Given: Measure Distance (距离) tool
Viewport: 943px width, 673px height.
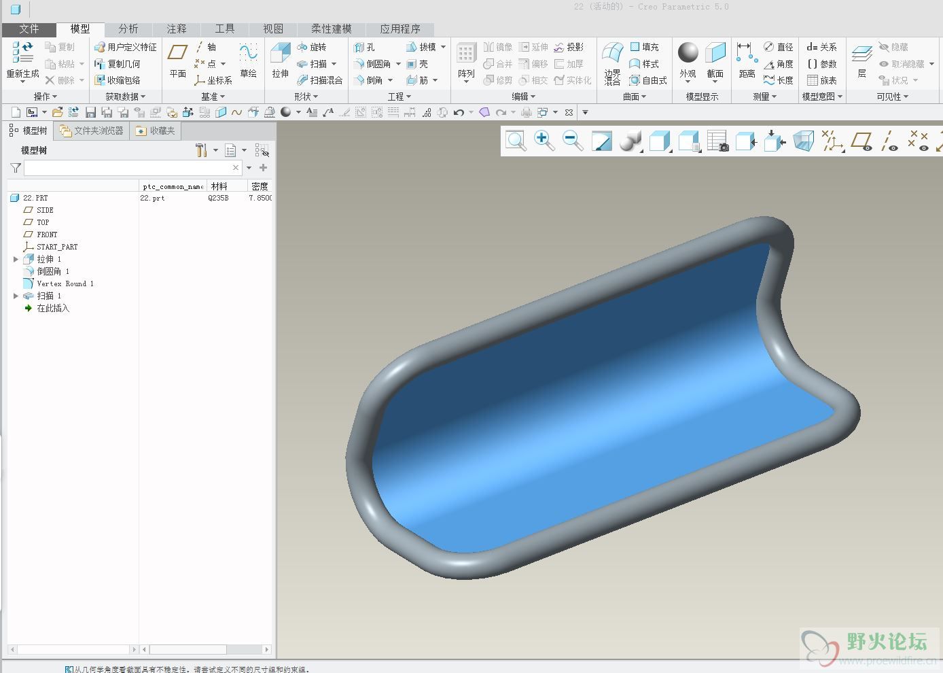Looking at the screenshot, I should (747, 60).
